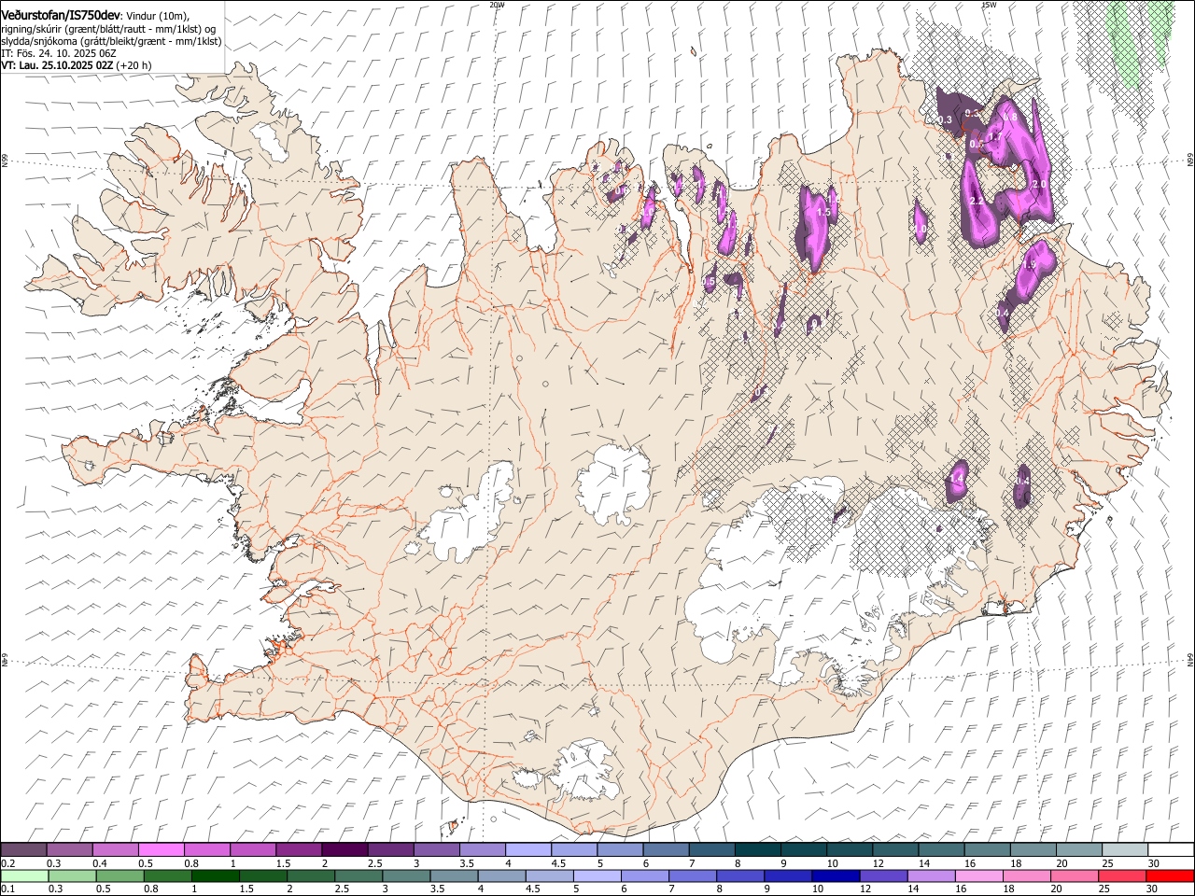Select the dark purple 2 mm snow swatch
Viewport: 1195px width, 896px height.
(x=344, y=850)
